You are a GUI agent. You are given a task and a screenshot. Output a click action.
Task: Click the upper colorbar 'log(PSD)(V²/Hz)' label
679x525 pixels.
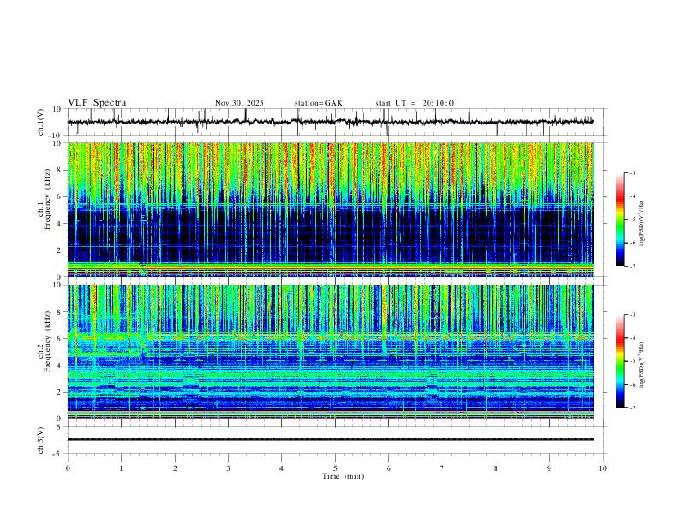(641, 224)
